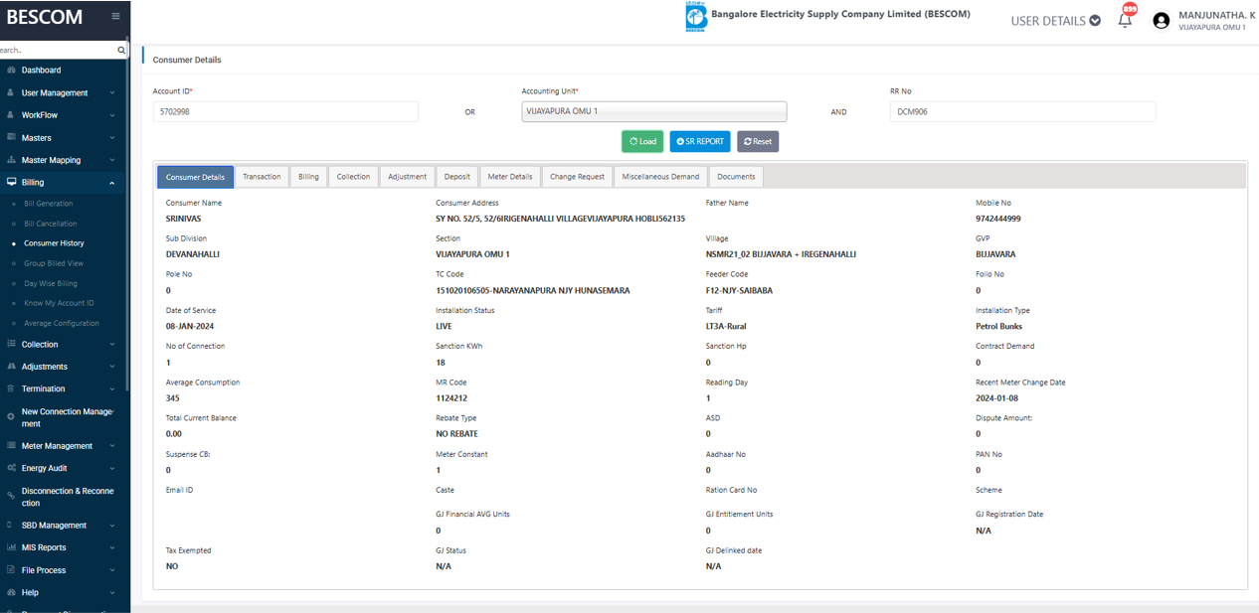Click the SR REPORT button
Viewport: 1259px width, 613px height.
tap(700, 141)
